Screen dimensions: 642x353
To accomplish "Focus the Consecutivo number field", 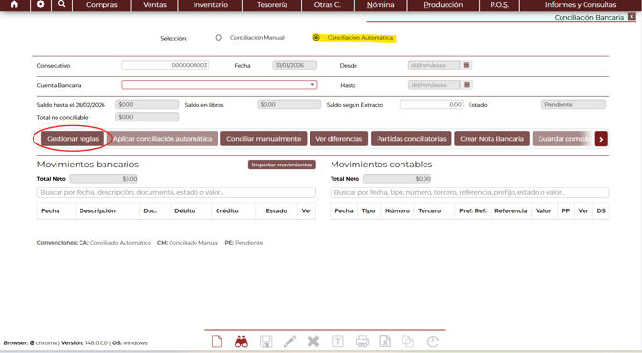I will pyautogui.click(x=165, y=65).
